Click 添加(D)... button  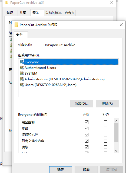(82, 104)
